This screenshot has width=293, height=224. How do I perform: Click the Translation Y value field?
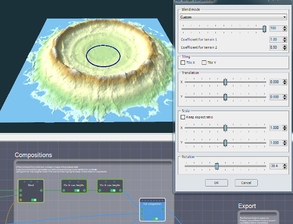(x=276, y=97)
